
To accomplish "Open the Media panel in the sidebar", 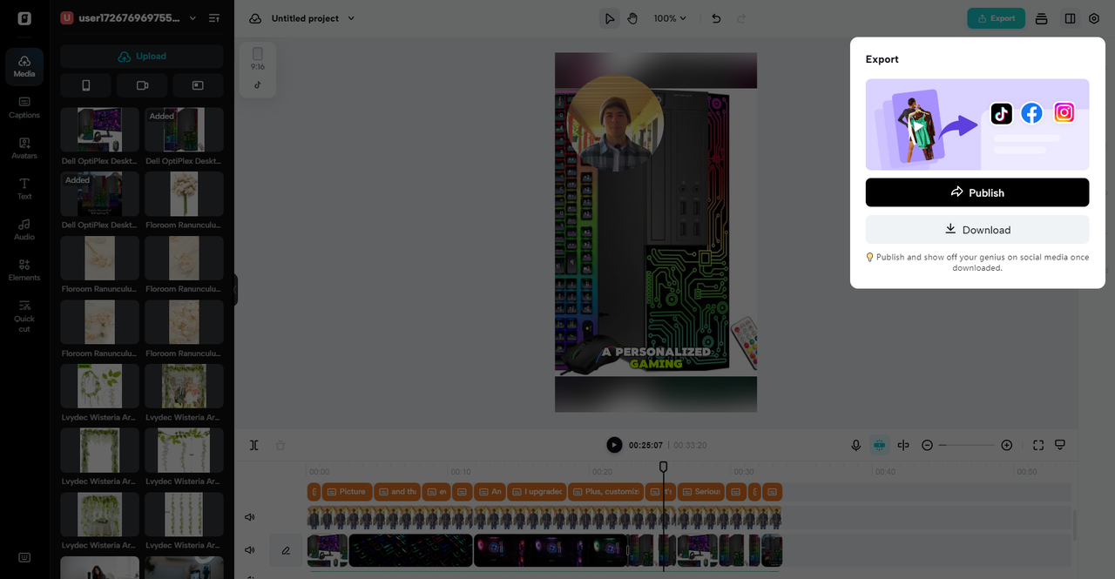I will tap(24, 66).
